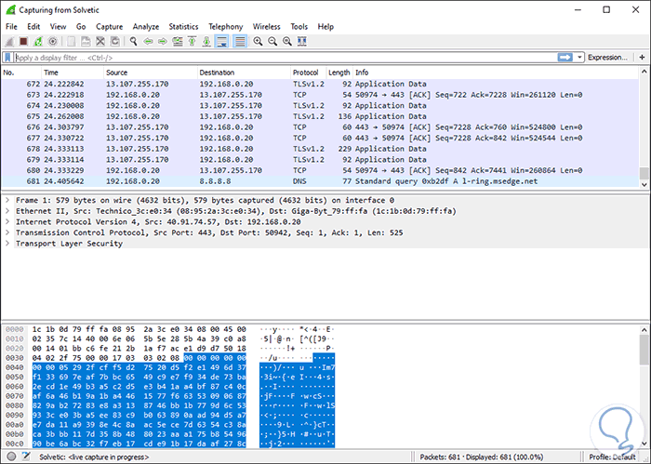Open the Statistics menu

(x=183, y=27)
